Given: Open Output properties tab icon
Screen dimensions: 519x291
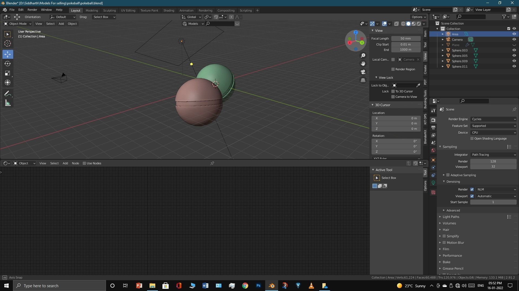Looking at the screenshot, I should 433,128.
